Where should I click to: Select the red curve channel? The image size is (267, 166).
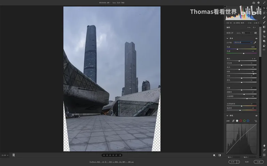(241, 121)
